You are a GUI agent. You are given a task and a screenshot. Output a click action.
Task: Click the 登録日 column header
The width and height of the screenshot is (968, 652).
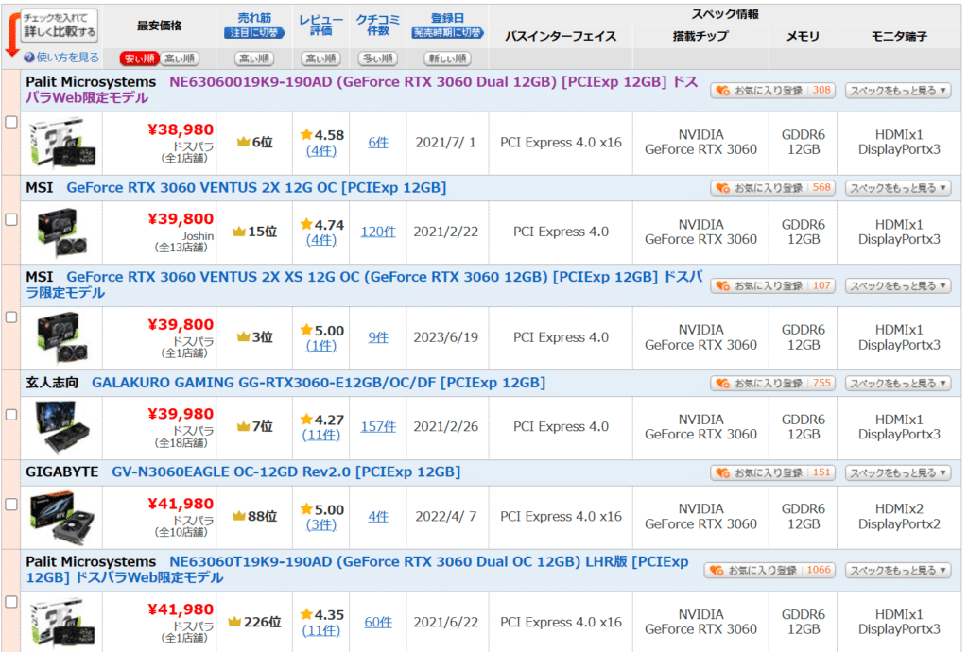tap(447, 18)
